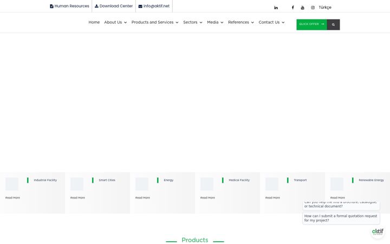This screenshot has height=244, width=390.
Task: Read More under Renewable Energy
Action: coord(337,198)
